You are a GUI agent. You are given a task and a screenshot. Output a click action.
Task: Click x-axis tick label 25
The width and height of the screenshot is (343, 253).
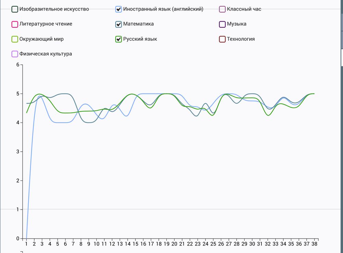[x=213, y=244]
